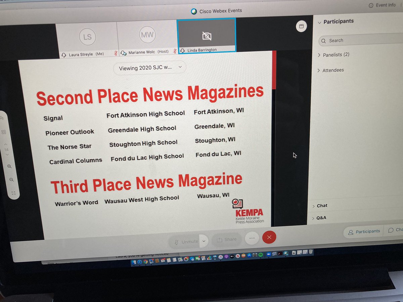The width and height of the screenshot is (403, 302).
Task: Click 'Second Place News Magazines' heading
Action: (150, 94)
